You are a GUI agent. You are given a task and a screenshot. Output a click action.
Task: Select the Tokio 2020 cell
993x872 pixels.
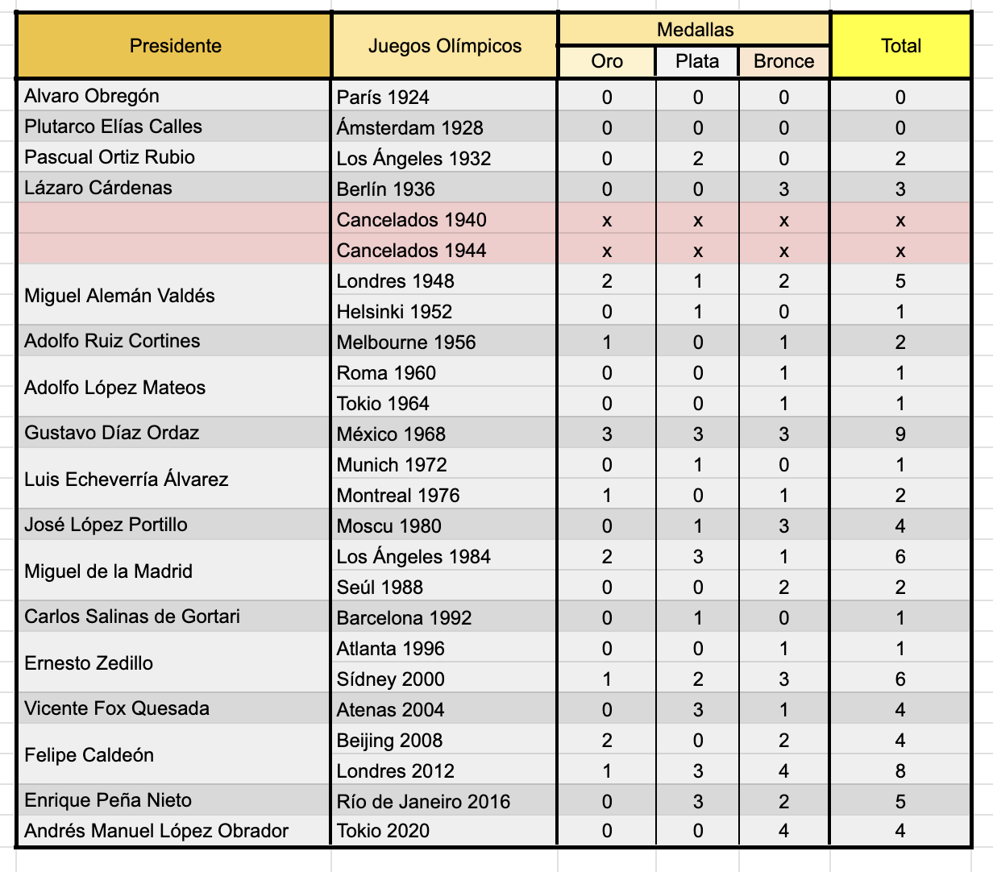click(444, 830)
